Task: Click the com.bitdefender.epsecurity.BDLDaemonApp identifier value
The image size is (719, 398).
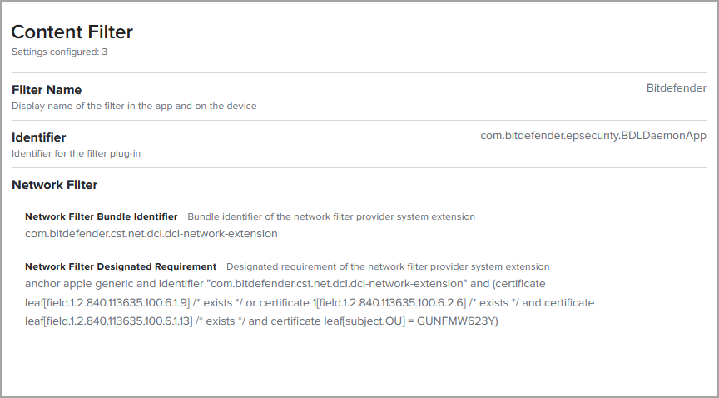Action: pos(593,135)
